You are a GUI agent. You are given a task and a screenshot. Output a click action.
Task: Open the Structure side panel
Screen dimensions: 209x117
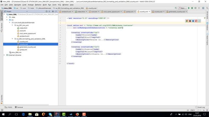(x=2, y=27)
